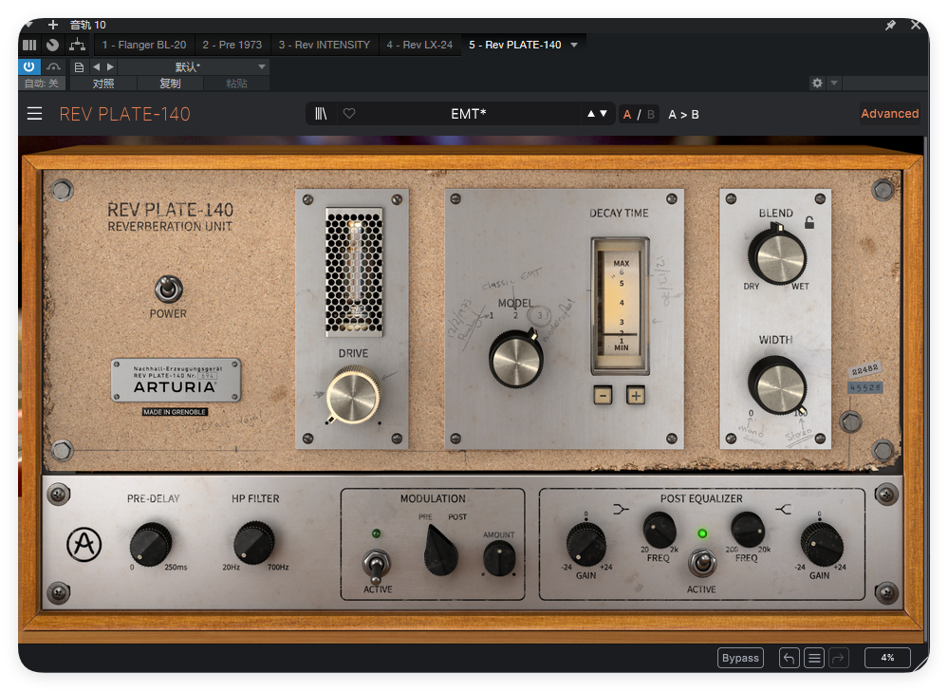Select next preset with down arrow
This screenshot has height=691, width=948.
click(x=603, y=114)
